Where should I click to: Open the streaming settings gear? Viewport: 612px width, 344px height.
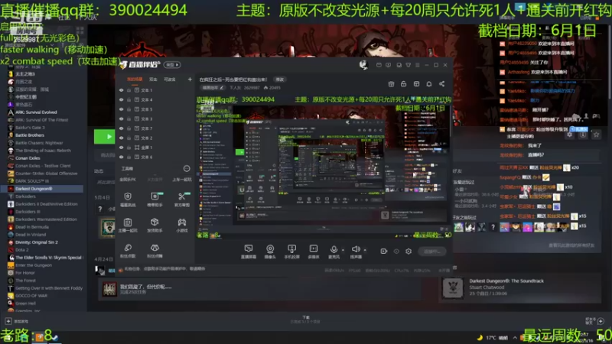click(409, 252)
